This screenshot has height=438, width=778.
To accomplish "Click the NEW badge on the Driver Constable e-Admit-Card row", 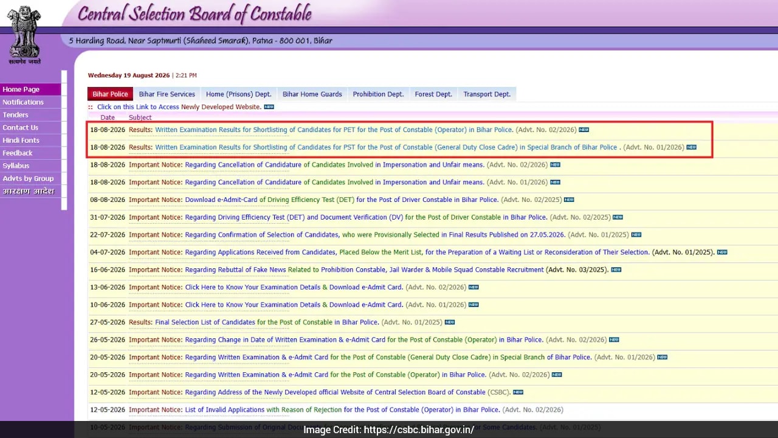I will (x=568, y=200).
